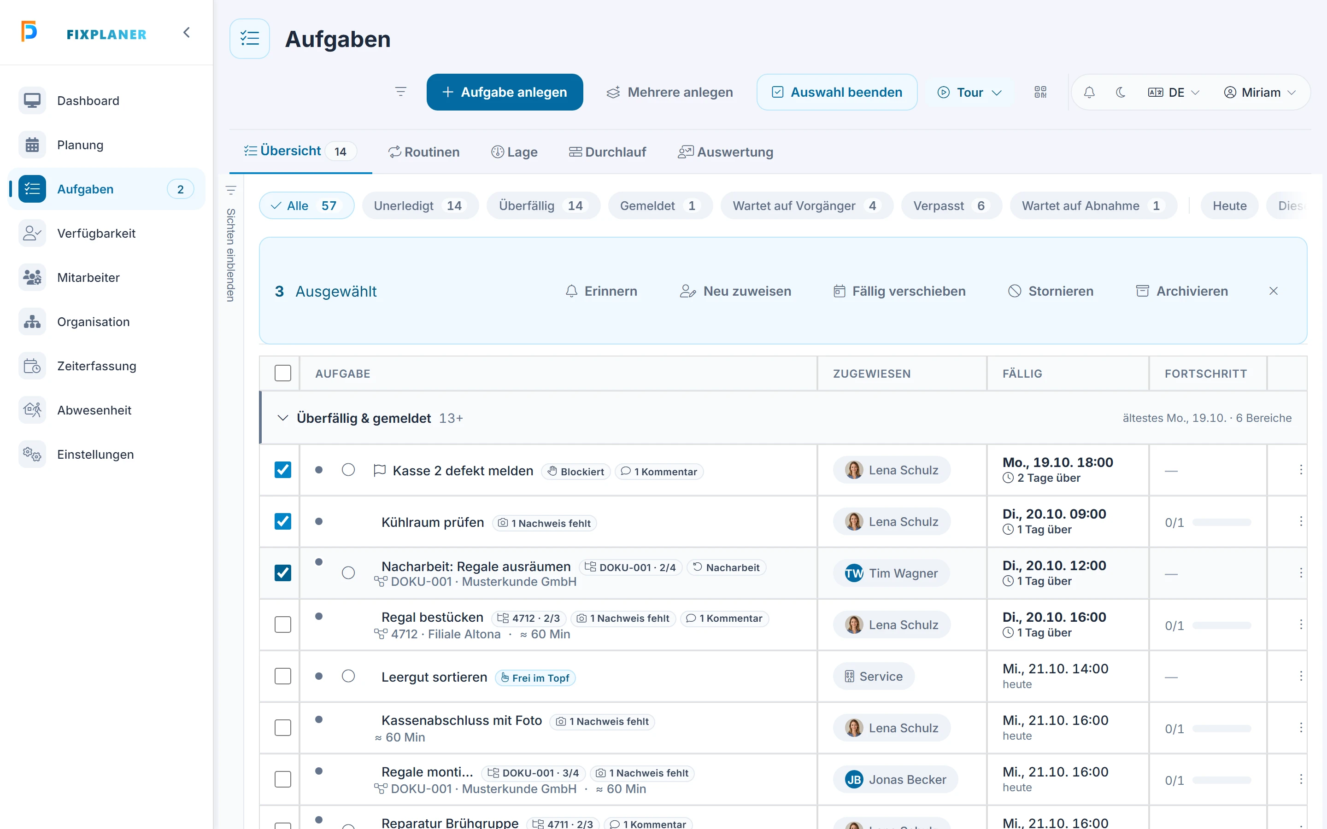Close the selection action bar
The height and width of the screenshot is (829, 1327).
tap(1273, 291)
